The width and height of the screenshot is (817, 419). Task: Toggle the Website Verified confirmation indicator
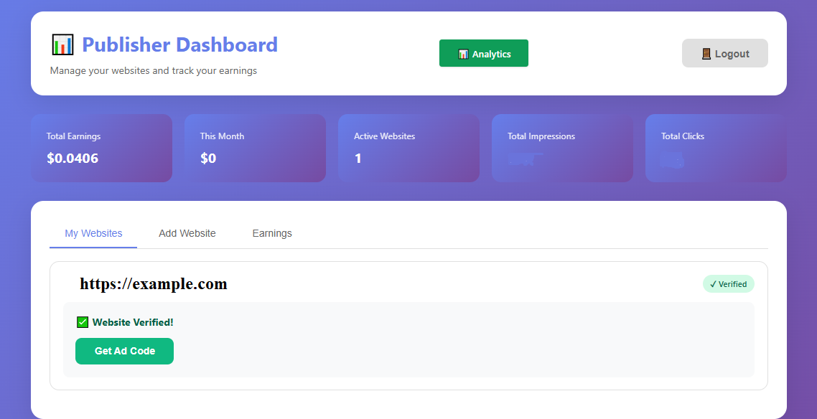[x=125, y=321]
